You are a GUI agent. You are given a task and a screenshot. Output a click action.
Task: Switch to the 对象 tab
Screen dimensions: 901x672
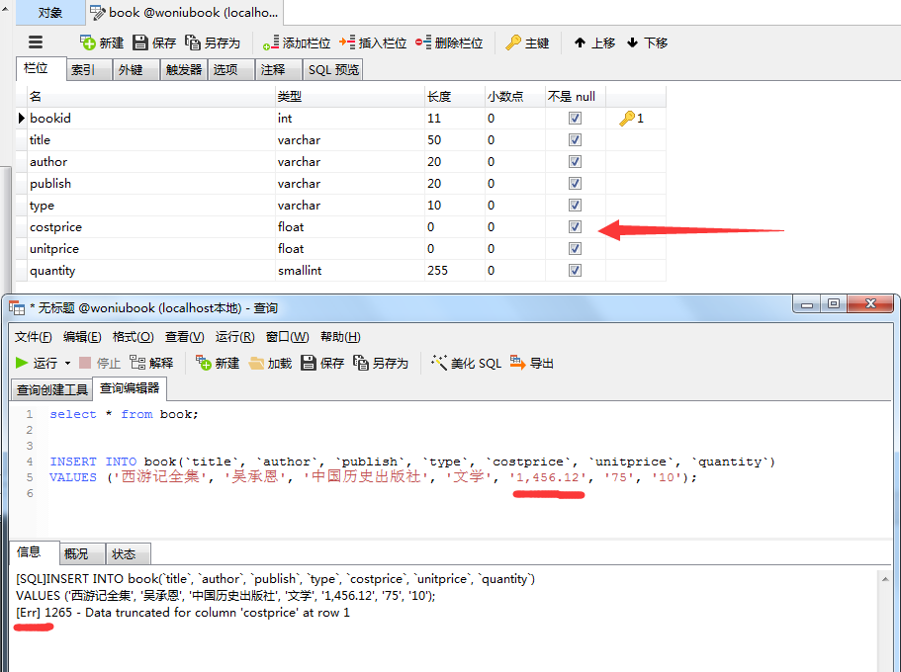coord(50,13)
